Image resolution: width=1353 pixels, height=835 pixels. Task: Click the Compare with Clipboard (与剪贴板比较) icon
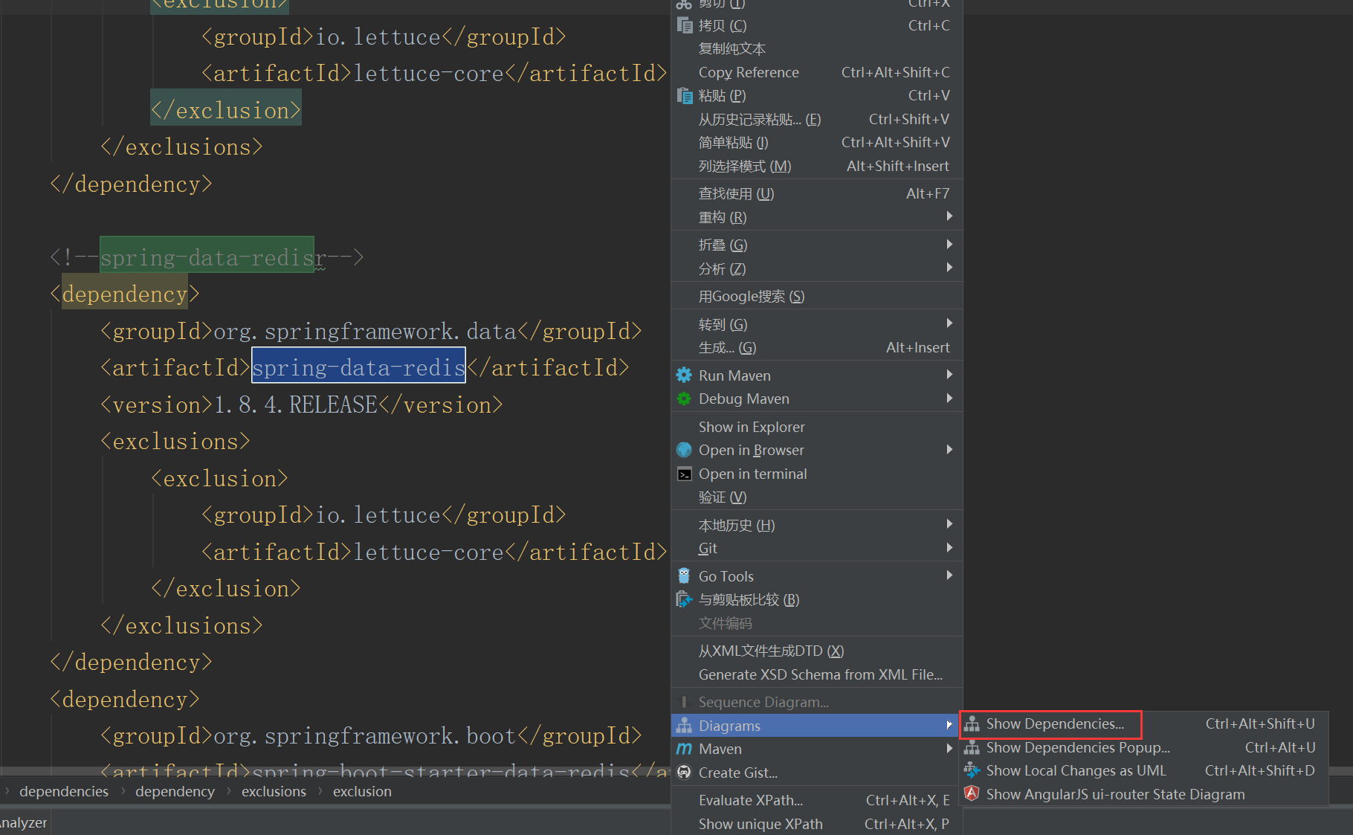684,599
